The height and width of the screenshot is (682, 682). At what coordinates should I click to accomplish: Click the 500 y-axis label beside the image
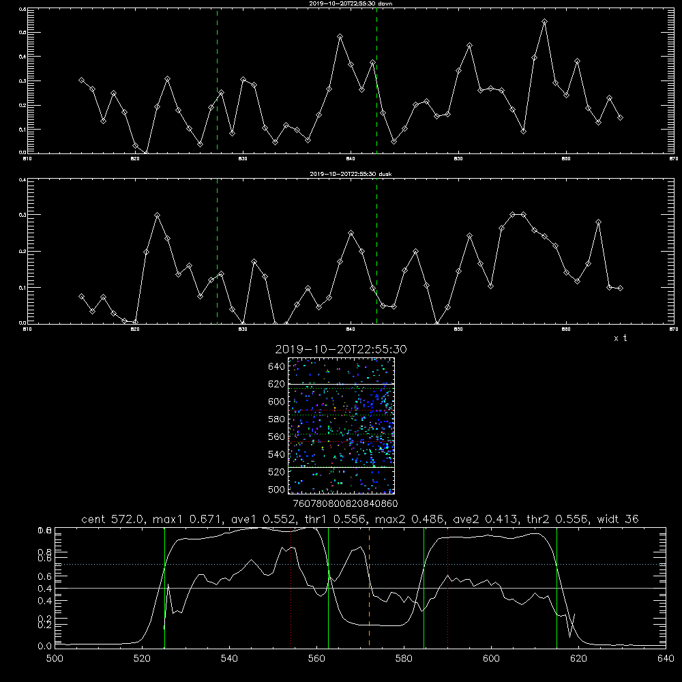click(276, 490)
